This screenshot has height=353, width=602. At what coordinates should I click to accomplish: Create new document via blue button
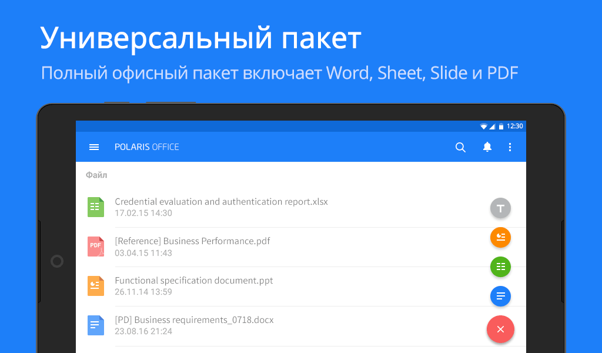point(500,296)
